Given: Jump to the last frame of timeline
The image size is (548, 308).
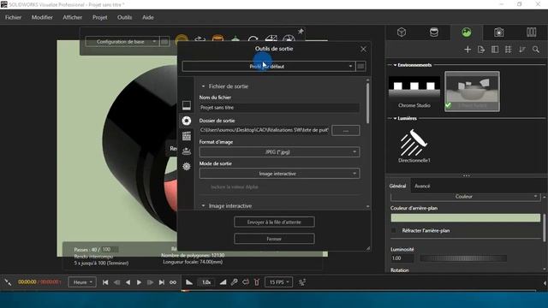Looking at the screenshot, I should point(162,282).
